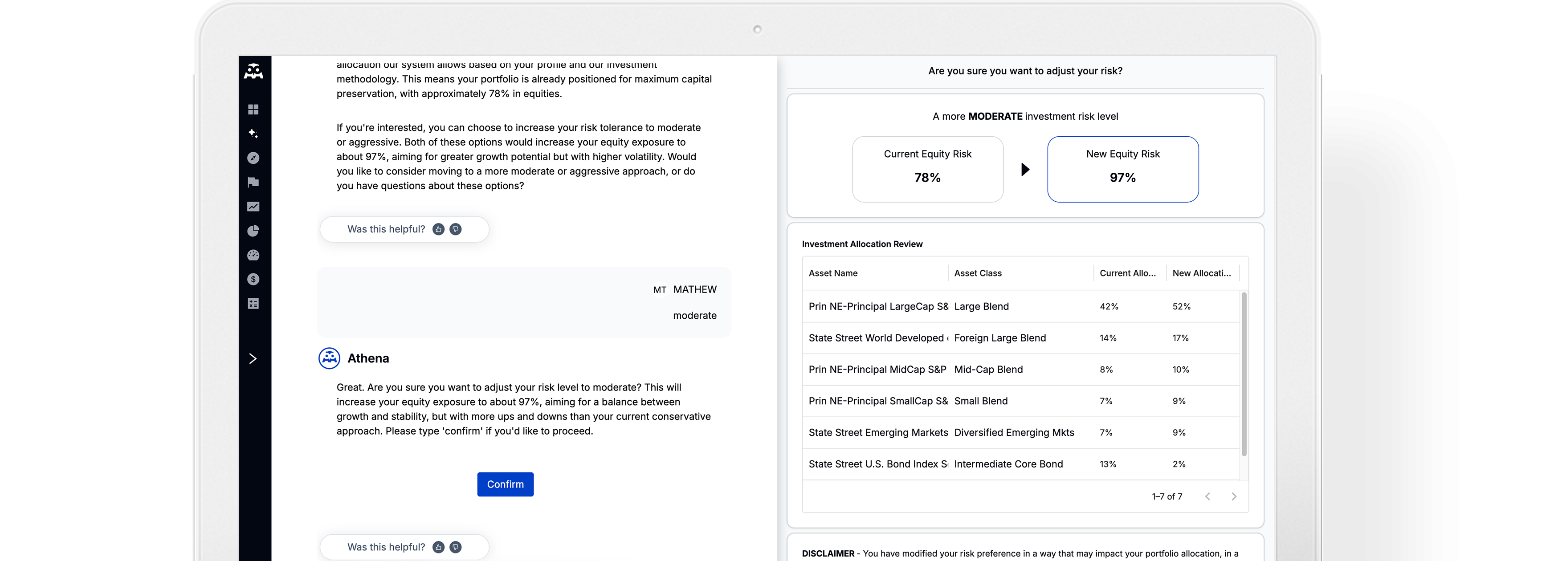Viewport: 1550px width, 561px height.
Task: Select the State Street Emerging Markets row name
Action: [878, 433]
